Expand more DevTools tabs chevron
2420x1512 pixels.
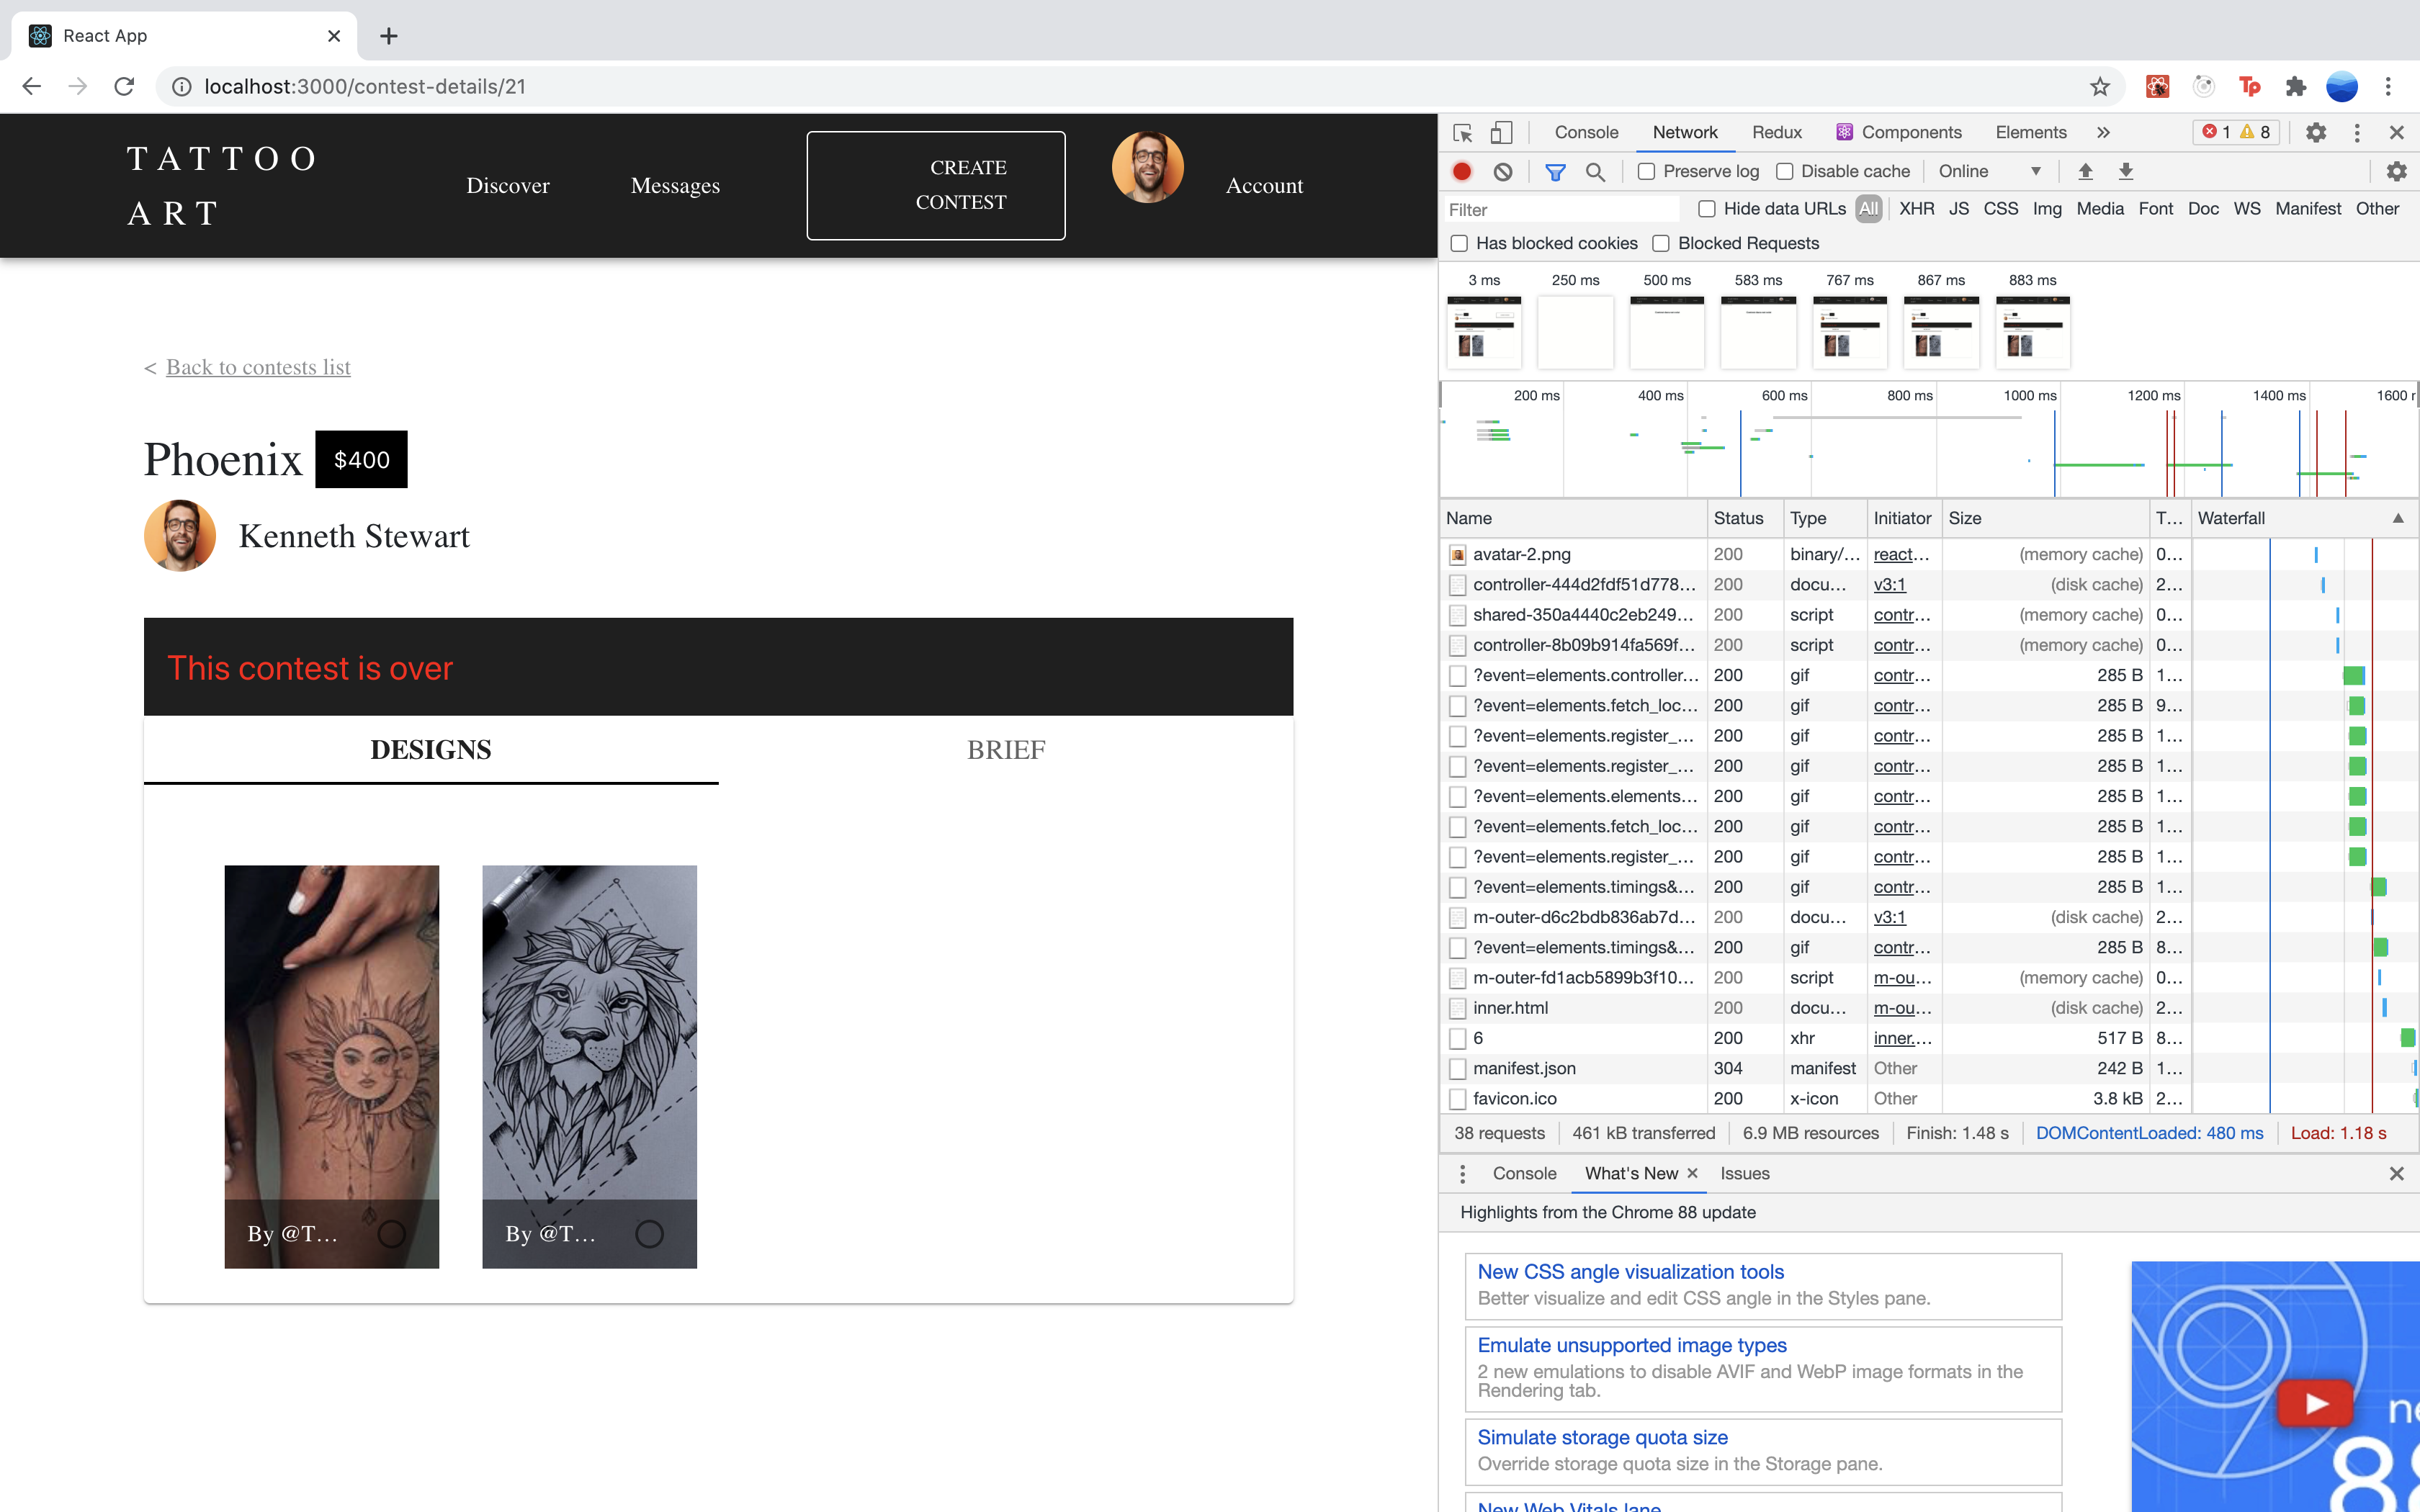point(2103,132)
